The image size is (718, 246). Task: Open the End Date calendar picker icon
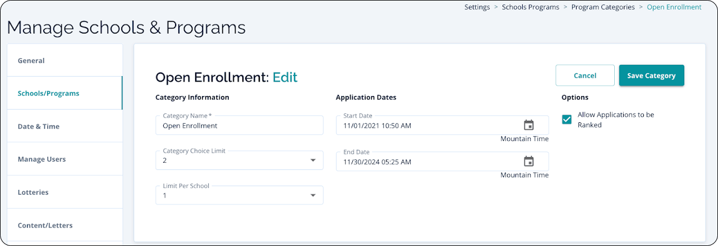click(x=528, y=162)
